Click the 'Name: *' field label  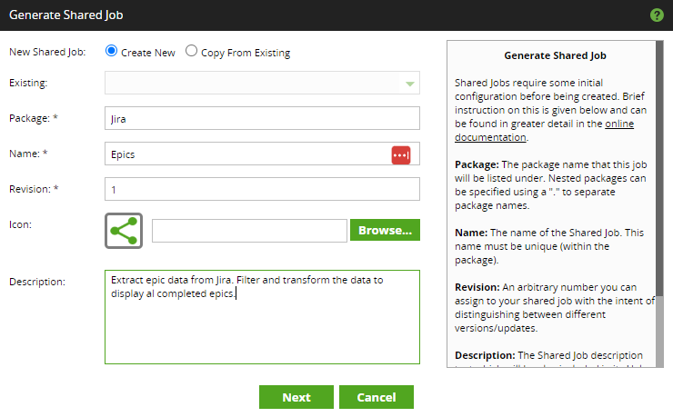(x=28, y=154)
